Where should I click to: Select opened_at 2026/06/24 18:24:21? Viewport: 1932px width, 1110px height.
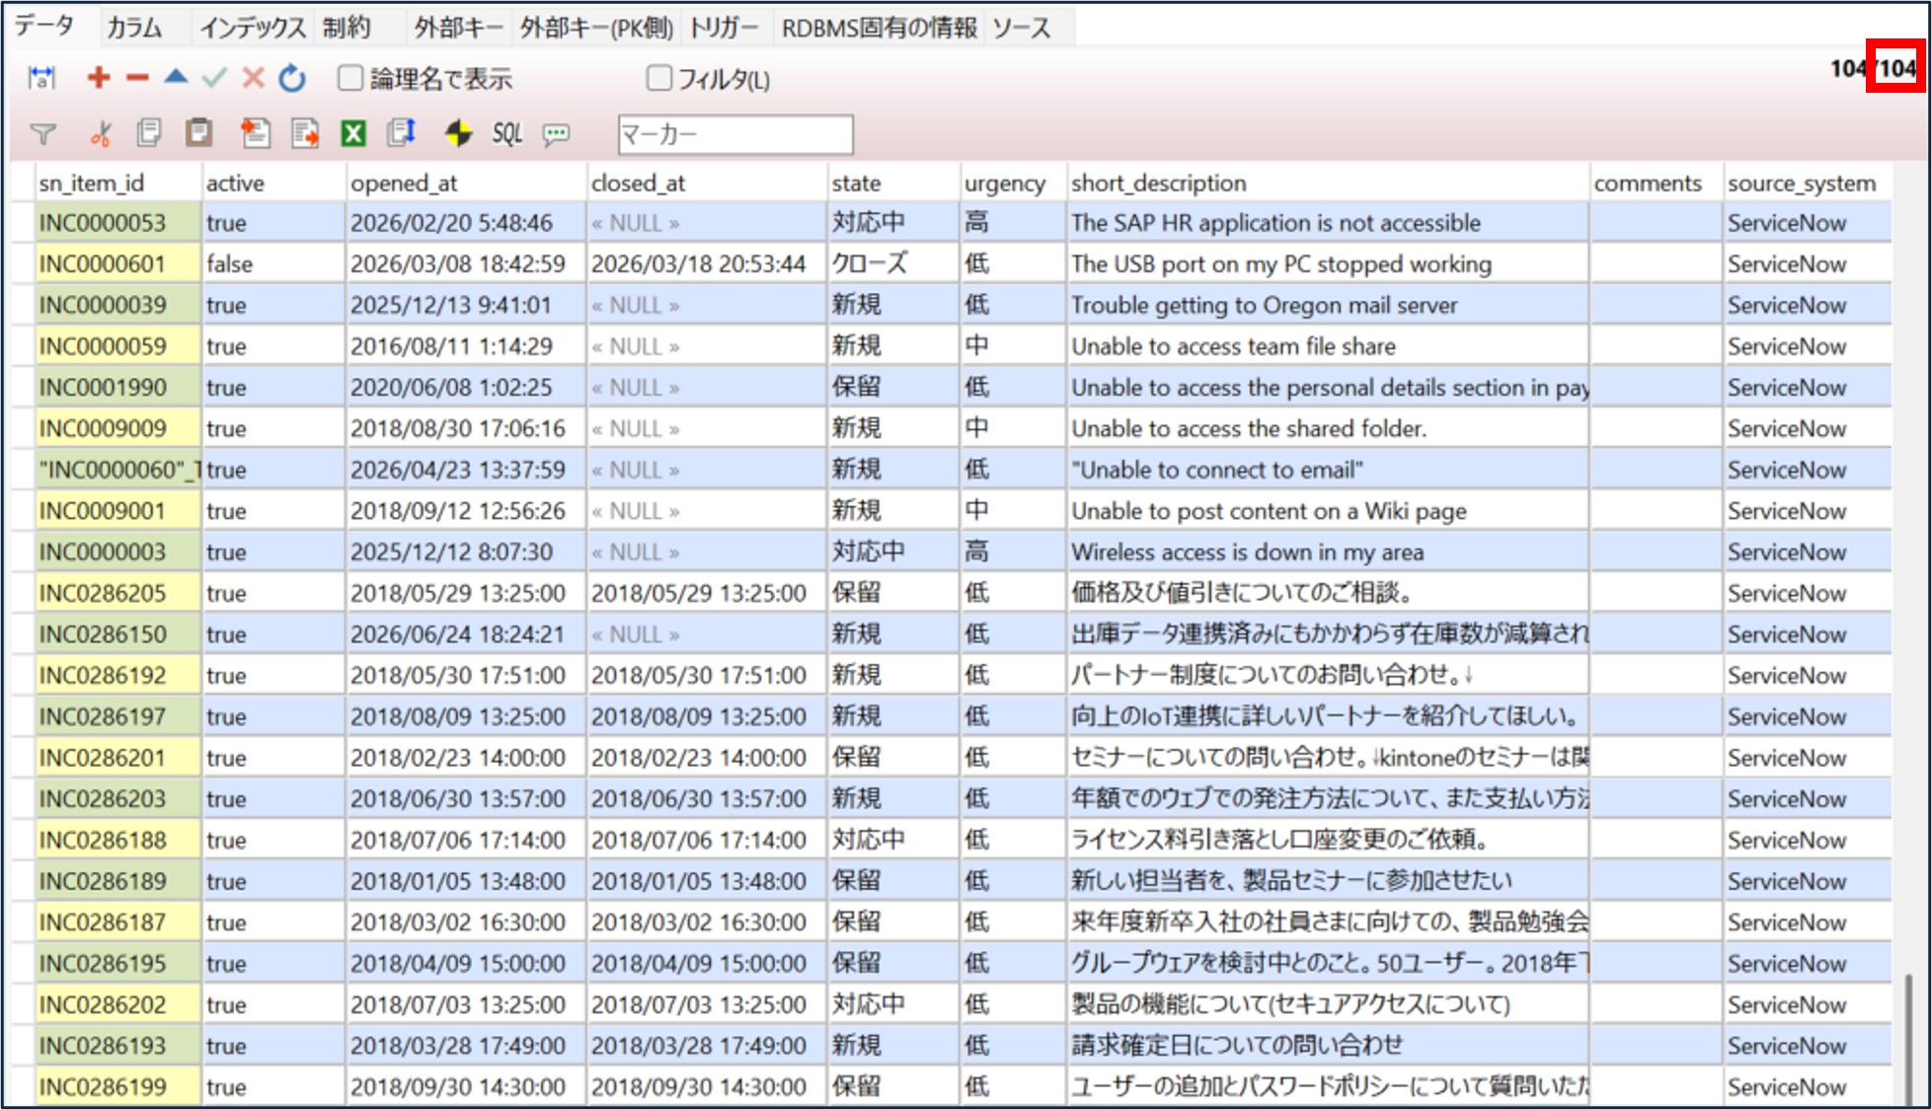click(x=466, y=634)
